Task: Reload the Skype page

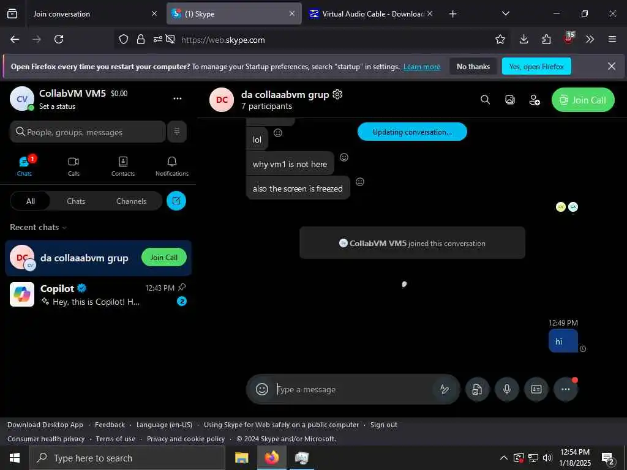Action: (59, 39)
